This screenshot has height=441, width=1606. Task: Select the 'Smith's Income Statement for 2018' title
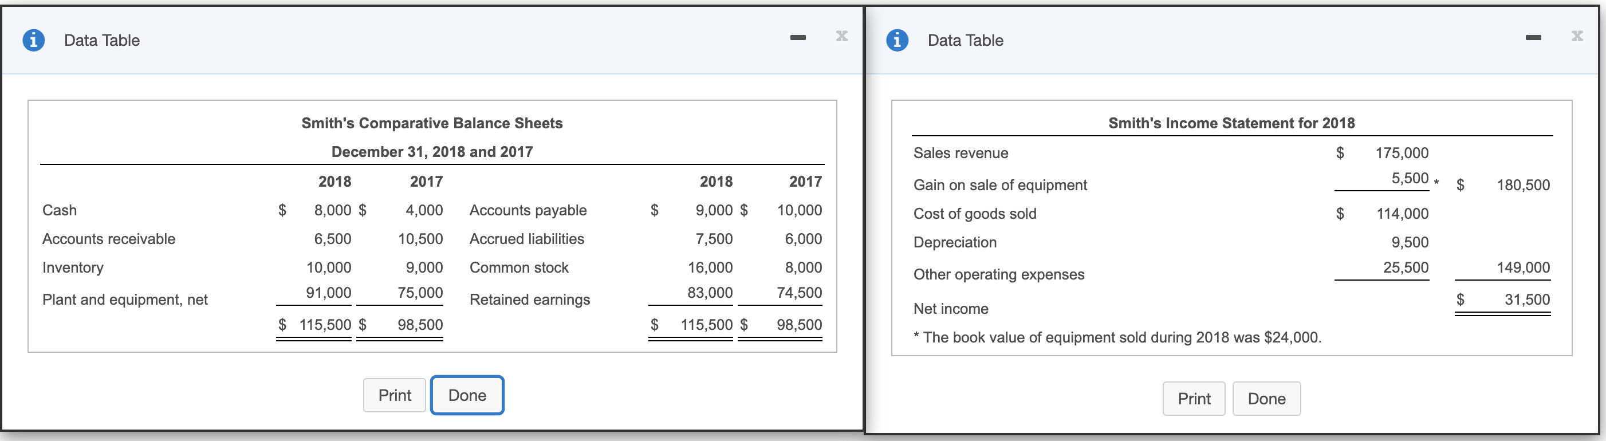click(x=1231, y=123)
